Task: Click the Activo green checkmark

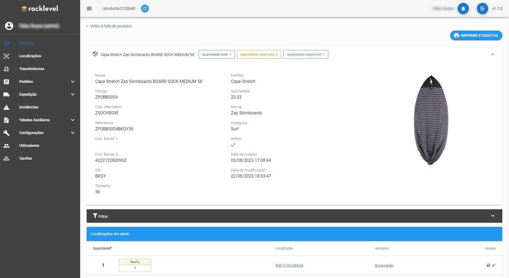Action: pyautogui.click(x=233, y=145)
